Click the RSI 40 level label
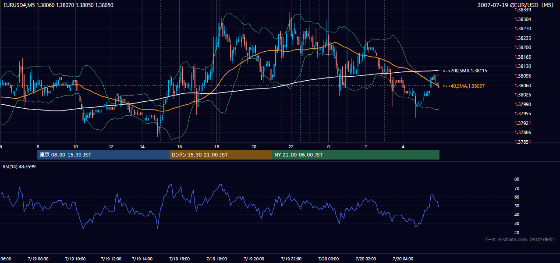The image size is (560, 263). point(517,214)
